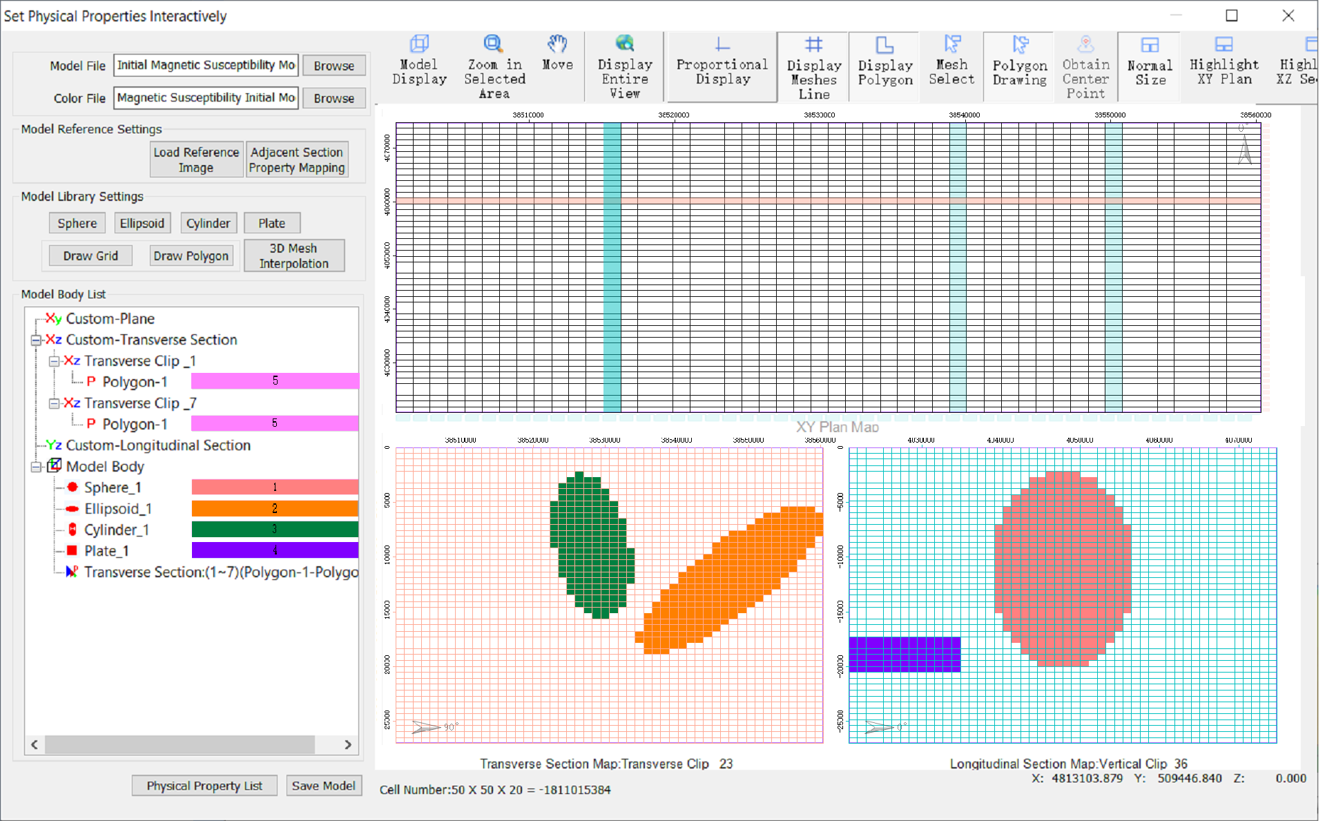Click the Browse button for Model File
This screenshot has height=821, width=1325.
click(x=334, y=66)
